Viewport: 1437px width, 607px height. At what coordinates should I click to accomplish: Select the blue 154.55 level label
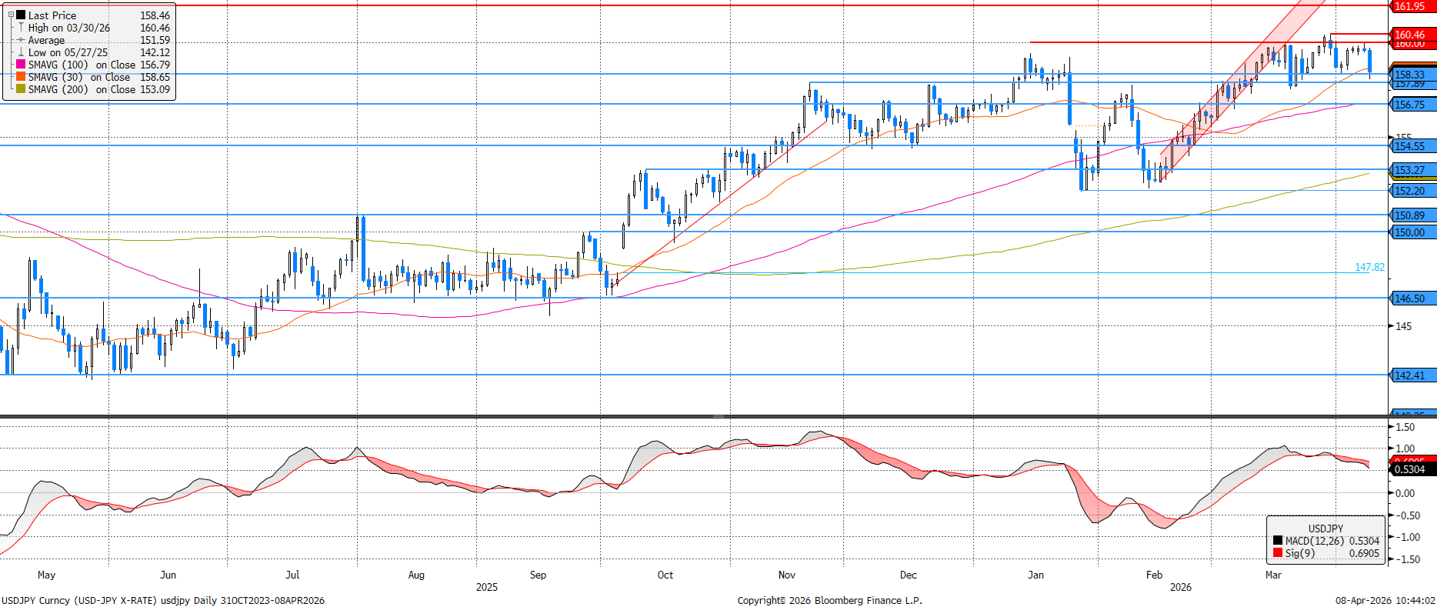(x=1410, y=146)
